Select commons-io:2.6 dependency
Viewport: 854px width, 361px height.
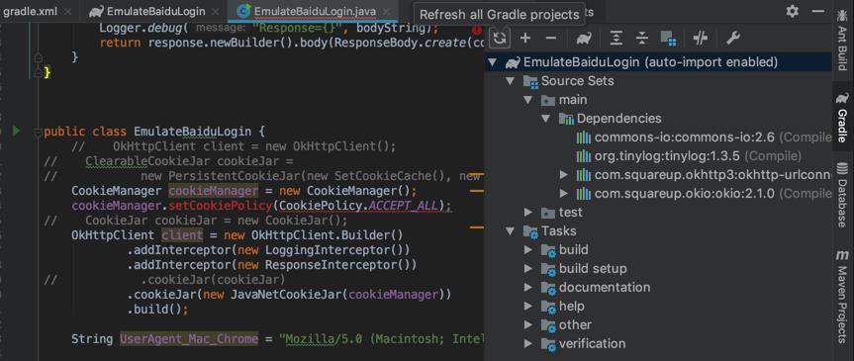pos(658,137)
